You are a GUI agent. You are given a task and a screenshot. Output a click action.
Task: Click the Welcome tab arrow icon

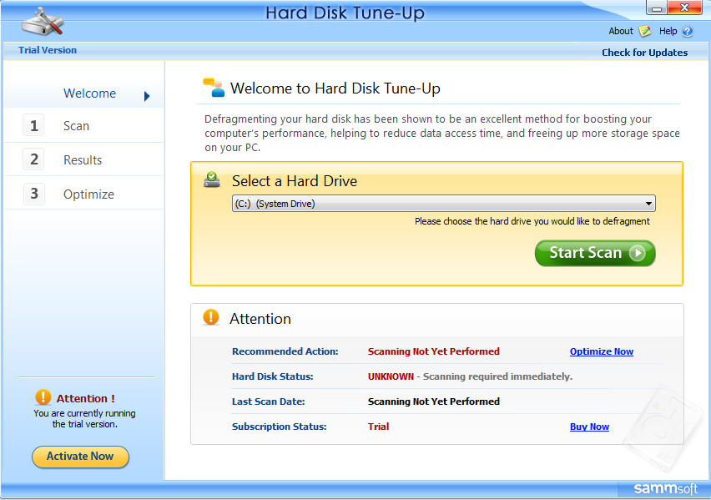147,95
